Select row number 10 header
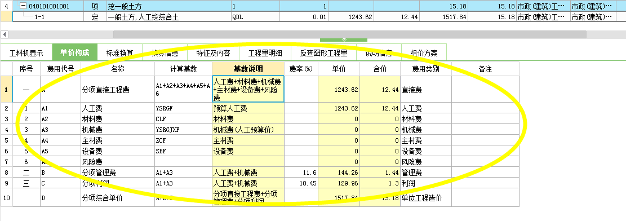Image resolution: width=626 pixels, height=221 pixels. point(6,198)
